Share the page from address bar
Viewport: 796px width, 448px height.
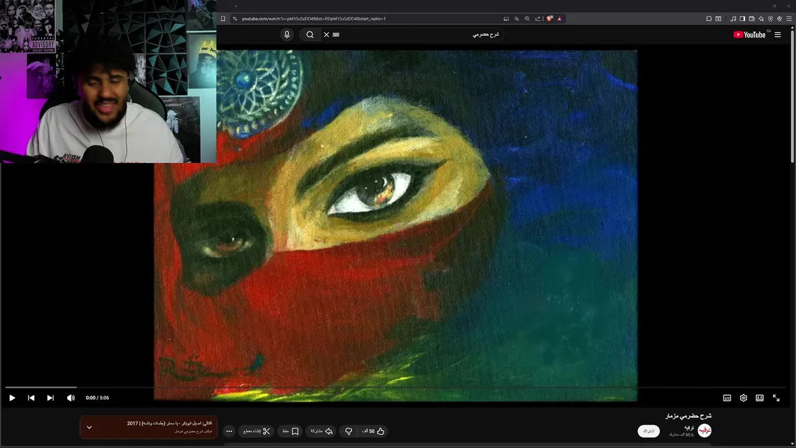(538, 19)
